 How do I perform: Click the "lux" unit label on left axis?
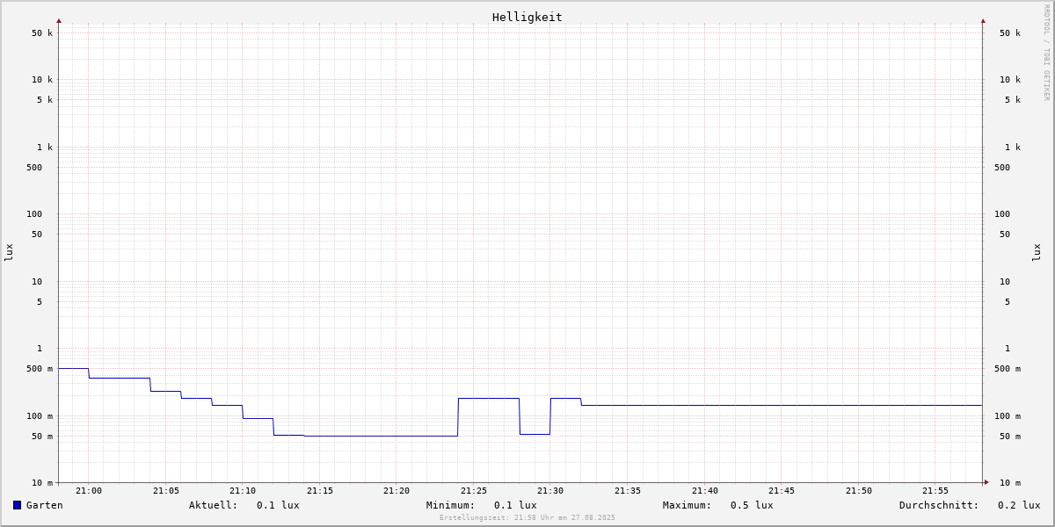pos(9,253)
